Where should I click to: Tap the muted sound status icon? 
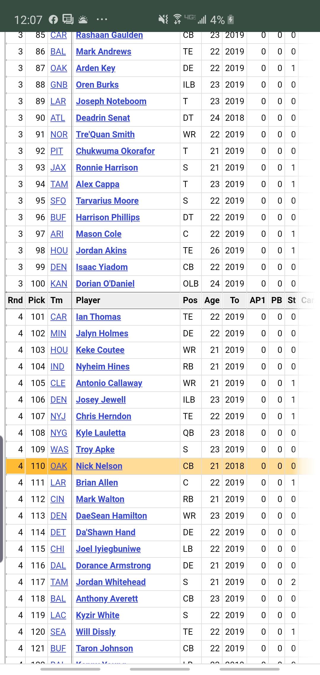tap(163, 20)
